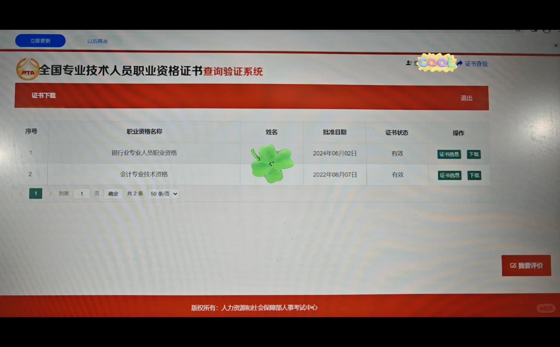Download the 银行业专业人员职业资格 certificate
The height and width of the screenshot is (347, 560).
coord(474,154)
